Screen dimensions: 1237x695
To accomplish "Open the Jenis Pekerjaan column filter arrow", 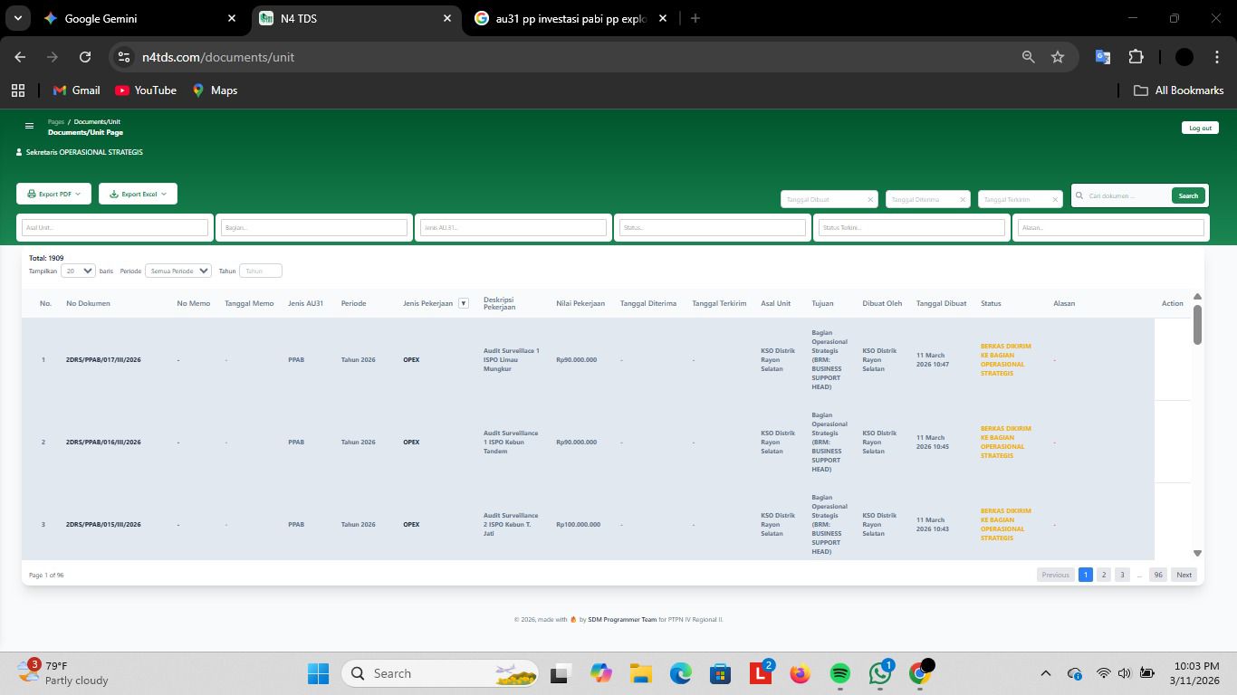I will pyautogui.click(x=463, y=303).
